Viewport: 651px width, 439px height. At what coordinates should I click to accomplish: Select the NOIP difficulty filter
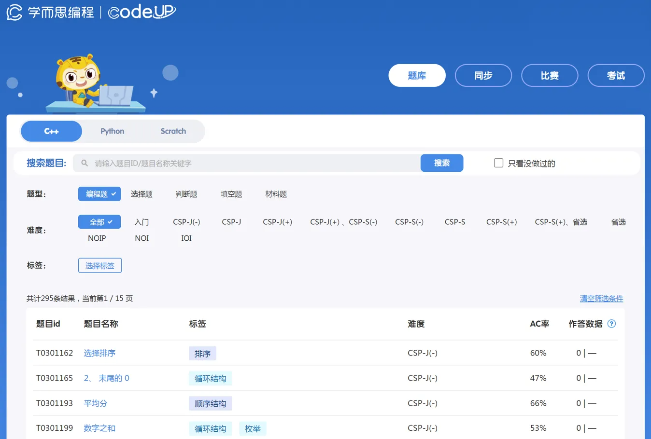[97, 238]
